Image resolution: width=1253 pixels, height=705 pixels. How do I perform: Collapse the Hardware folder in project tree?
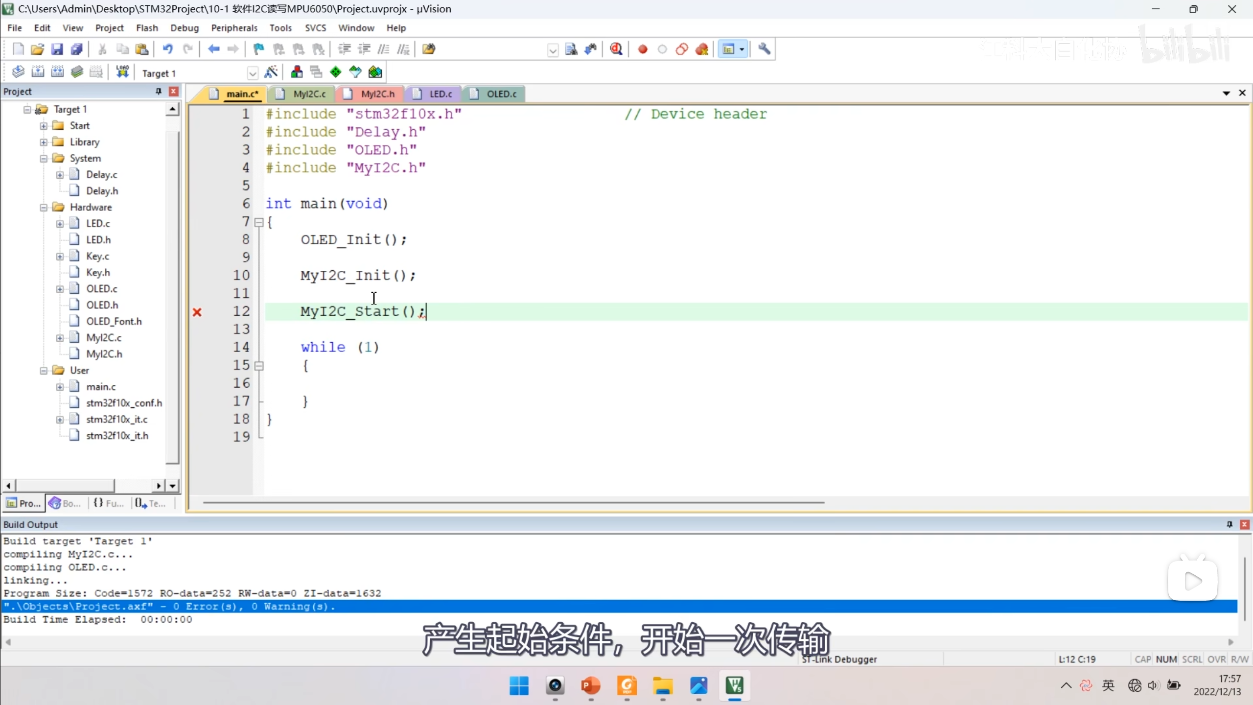(x=44, y=207)
